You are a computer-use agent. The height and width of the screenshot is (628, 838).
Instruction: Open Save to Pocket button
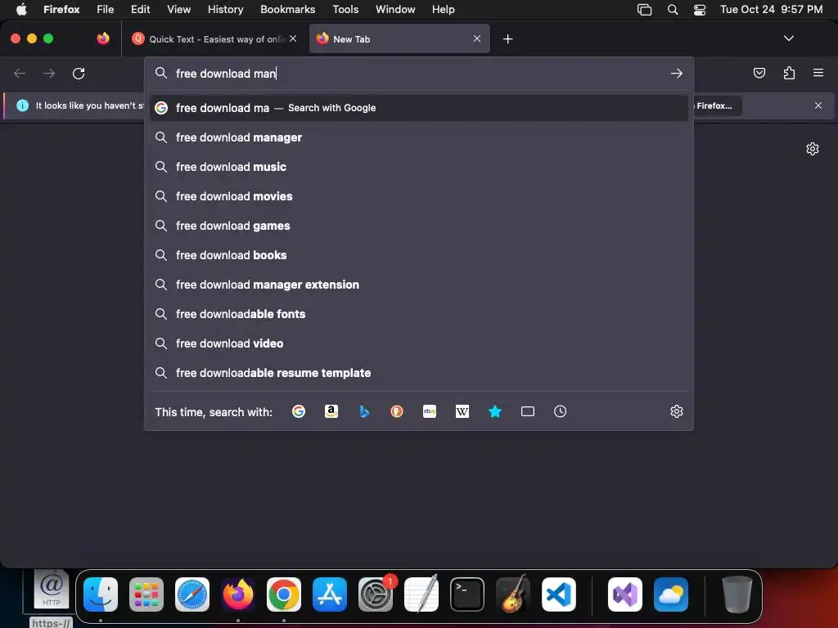click(759, 73)
